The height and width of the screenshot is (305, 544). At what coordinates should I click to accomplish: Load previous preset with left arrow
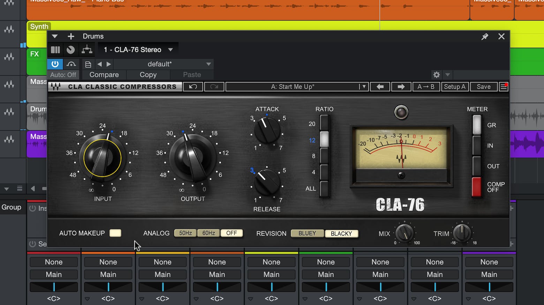(380, 87)
